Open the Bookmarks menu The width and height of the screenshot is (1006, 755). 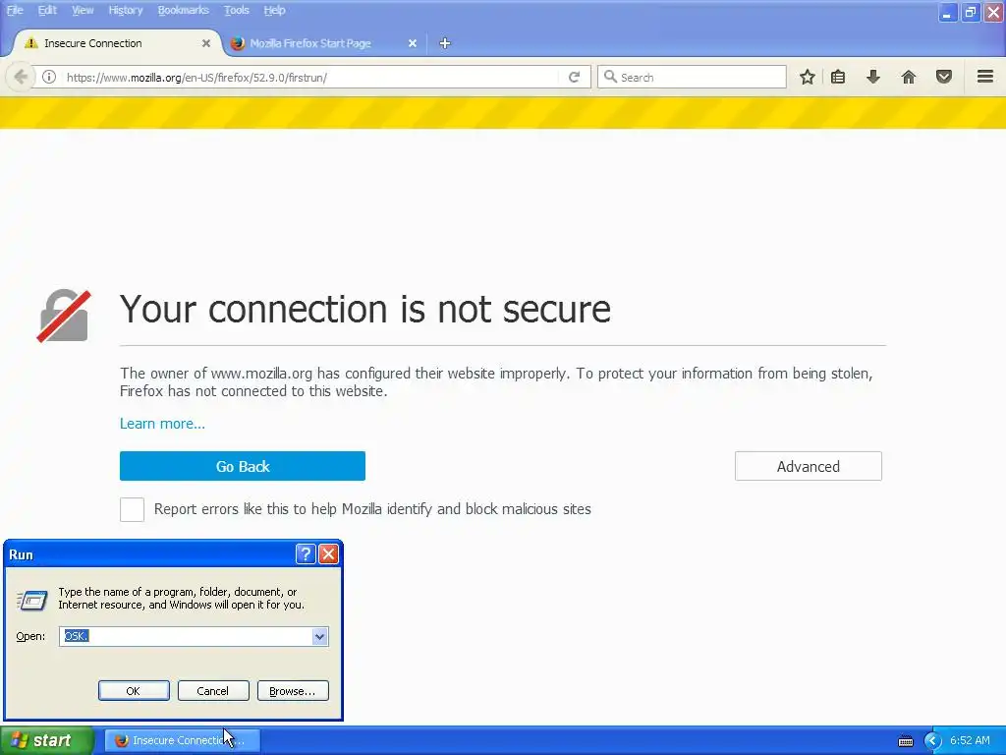click(183, 10)
